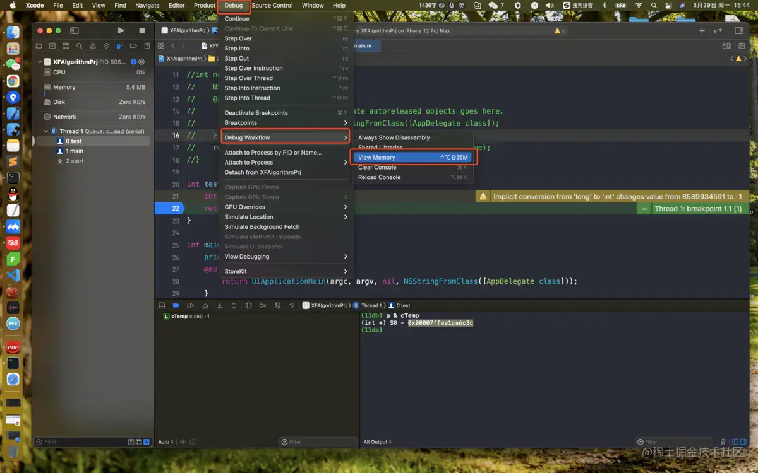Click Simulate Location arrow icon
The width and height of the screenshot is (758, 473).
292,305
